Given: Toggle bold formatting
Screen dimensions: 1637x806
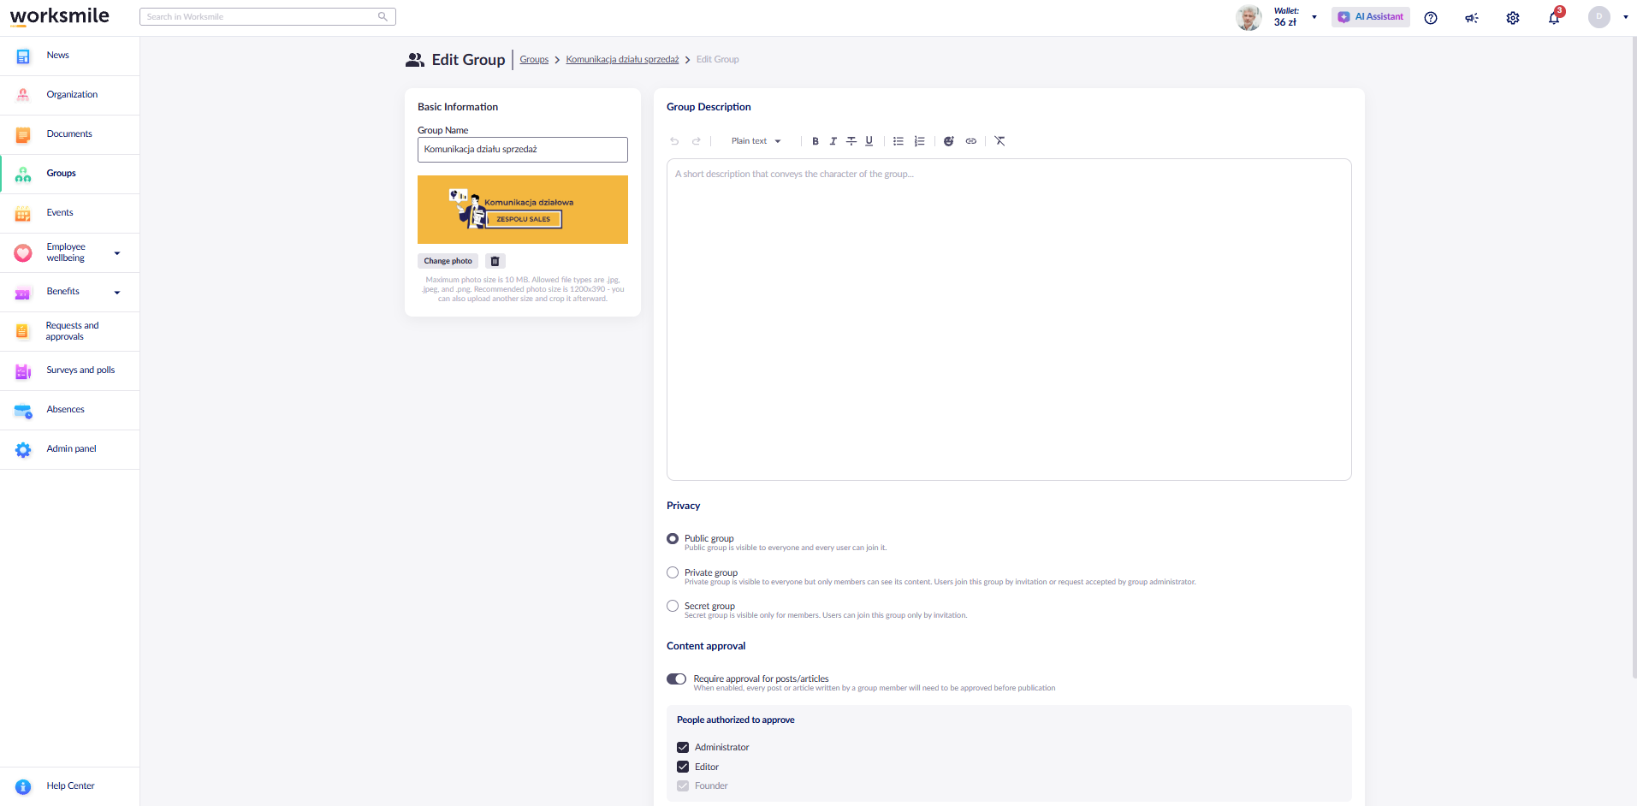Looking at the screenshot, I should [x=816, y=141].
